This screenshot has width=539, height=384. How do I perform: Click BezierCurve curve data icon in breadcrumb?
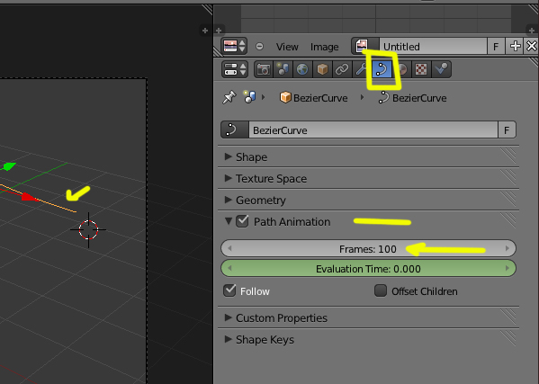383,97
